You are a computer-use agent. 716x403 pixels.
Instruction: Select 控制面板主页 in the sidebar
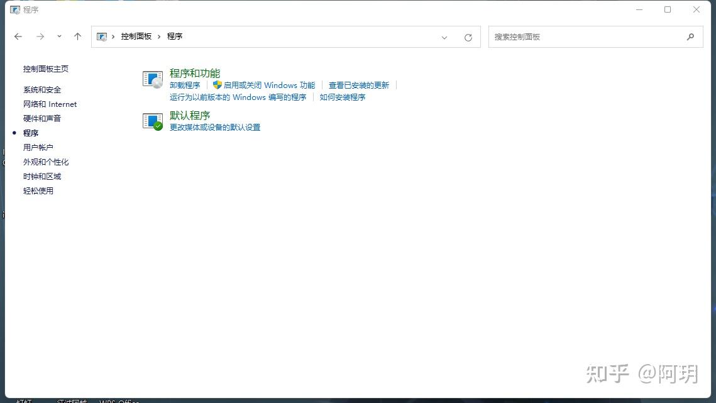45,69
